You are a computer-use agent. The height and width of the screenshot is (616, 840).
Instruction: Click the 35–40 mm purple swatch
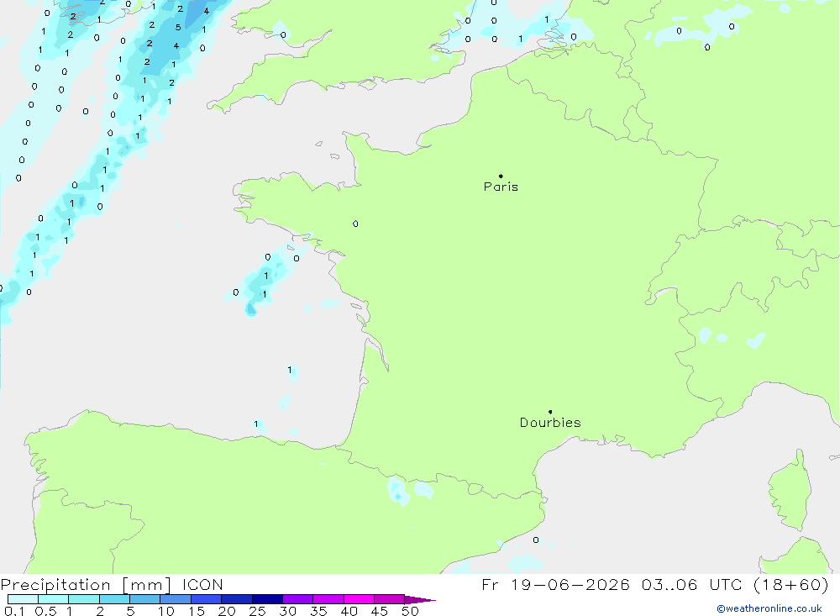coord(328,599)
